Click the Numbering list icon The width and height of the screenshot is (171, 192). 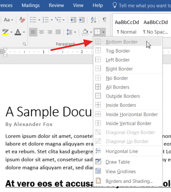tap(46, 20)
